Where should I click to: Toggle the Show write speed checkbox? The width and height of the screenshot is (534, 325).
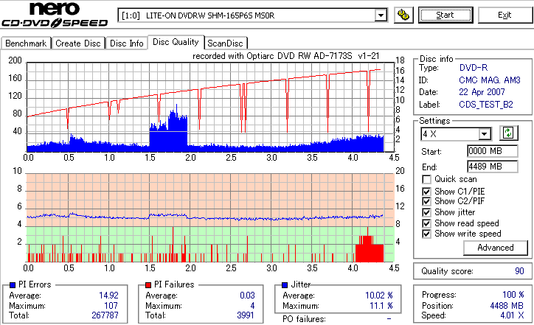click(x=426, y=234)
